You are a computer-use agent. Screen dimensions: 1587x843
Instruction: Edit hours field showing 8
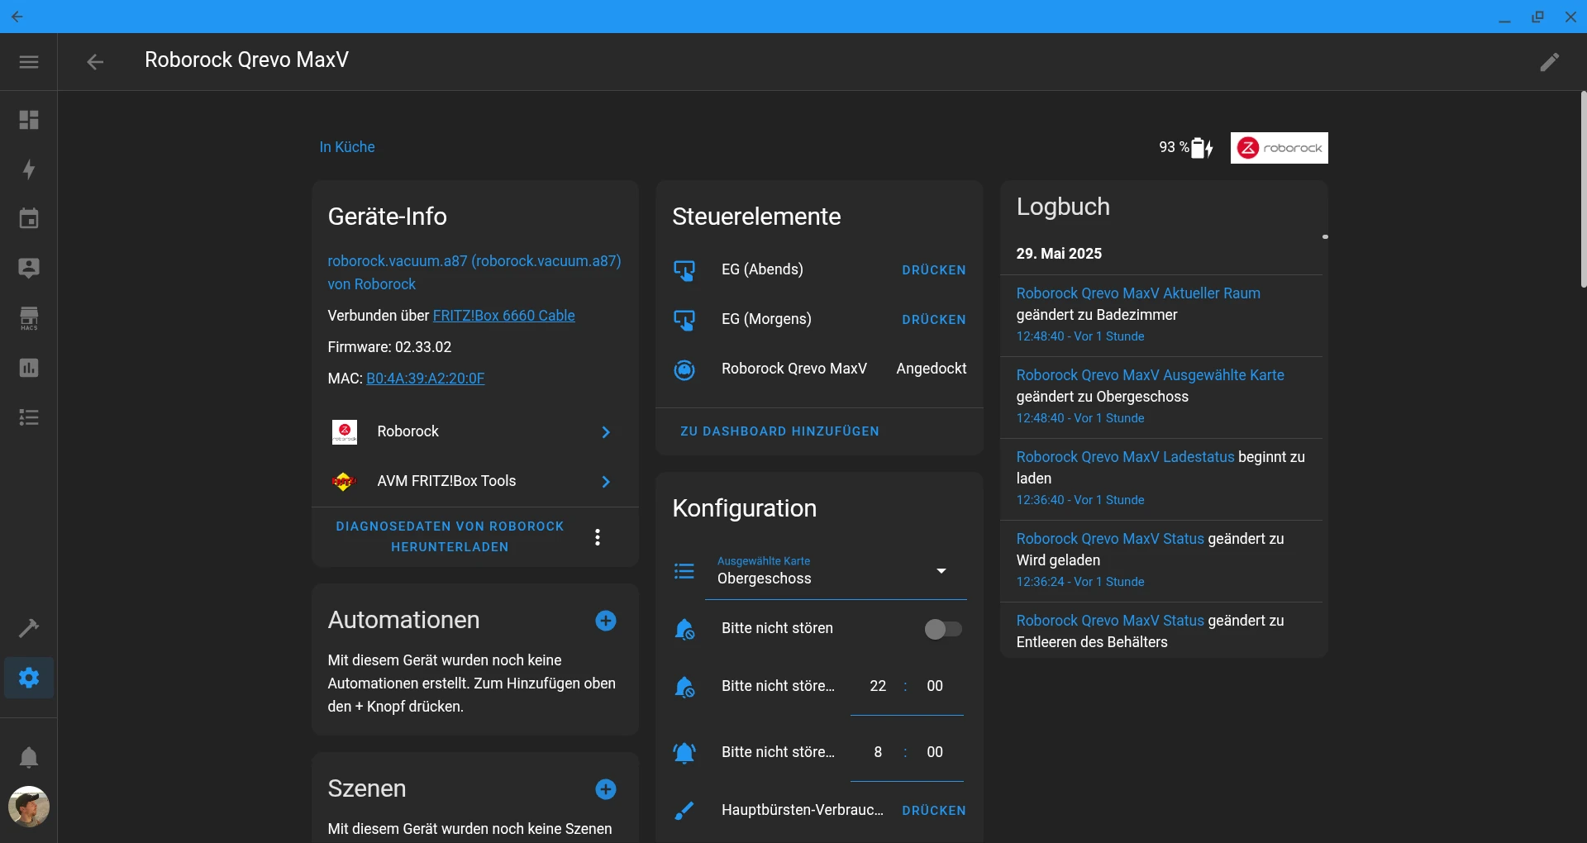point(878,752)
